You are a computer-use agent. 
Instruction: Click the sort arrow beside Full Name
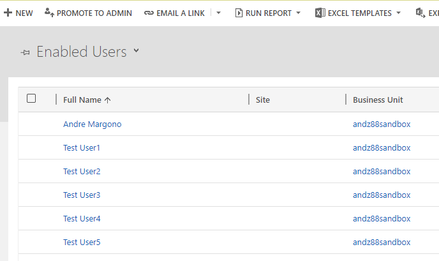tap(107, 100)
